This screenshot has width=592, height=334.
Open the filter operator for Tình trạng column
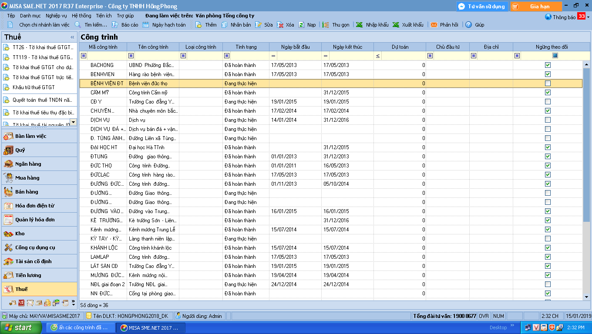click(x=227, y=56)
